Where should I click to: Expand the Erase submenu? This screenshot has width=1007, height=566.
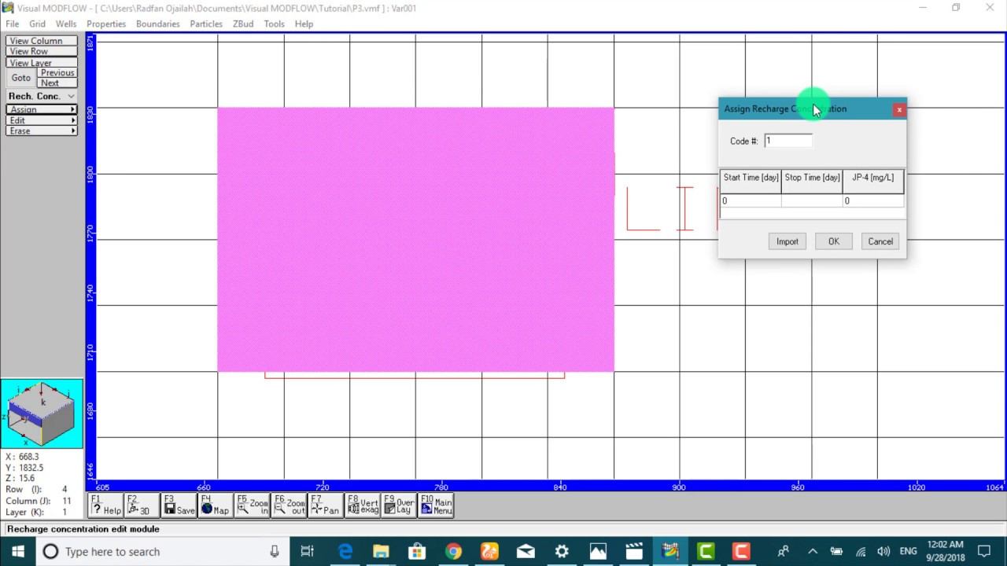click(x=42, y=130)
